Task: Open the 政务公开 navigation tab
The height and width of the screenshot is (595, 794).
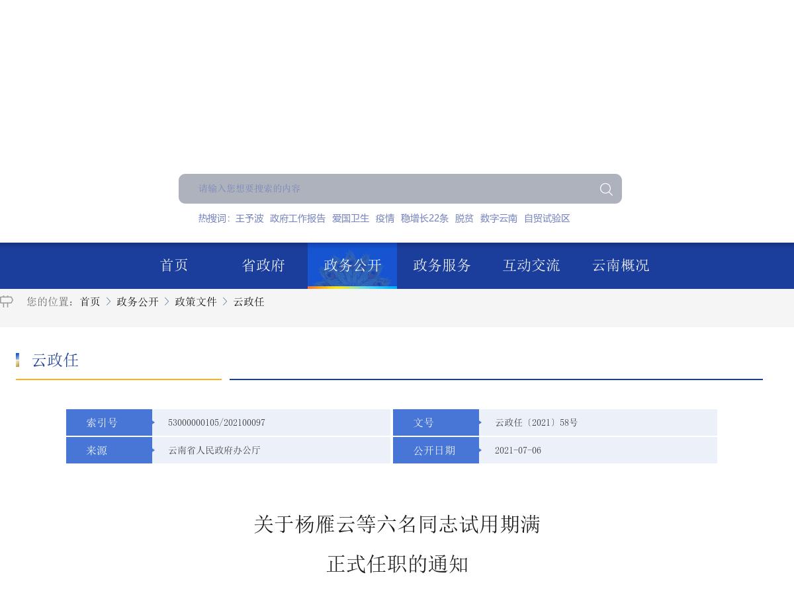Action: [353, 265]
